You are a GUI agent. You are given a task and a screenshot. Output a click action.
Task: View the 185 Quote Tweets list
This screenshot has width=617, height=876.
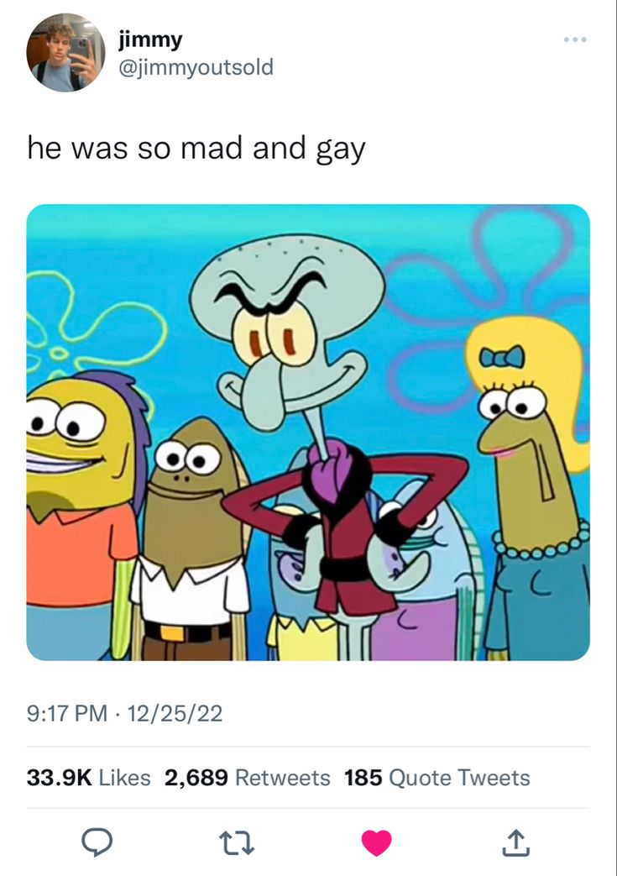click(437, 777)
